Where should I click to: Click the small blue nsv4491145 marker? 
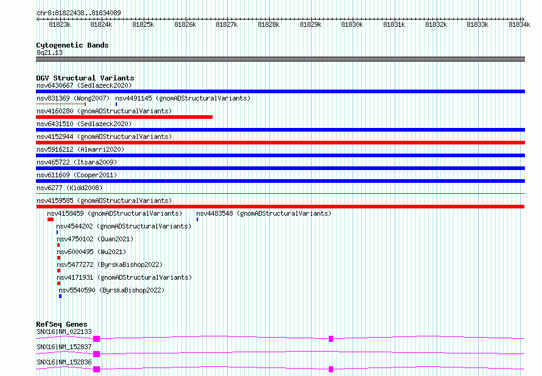coord(116,104)
